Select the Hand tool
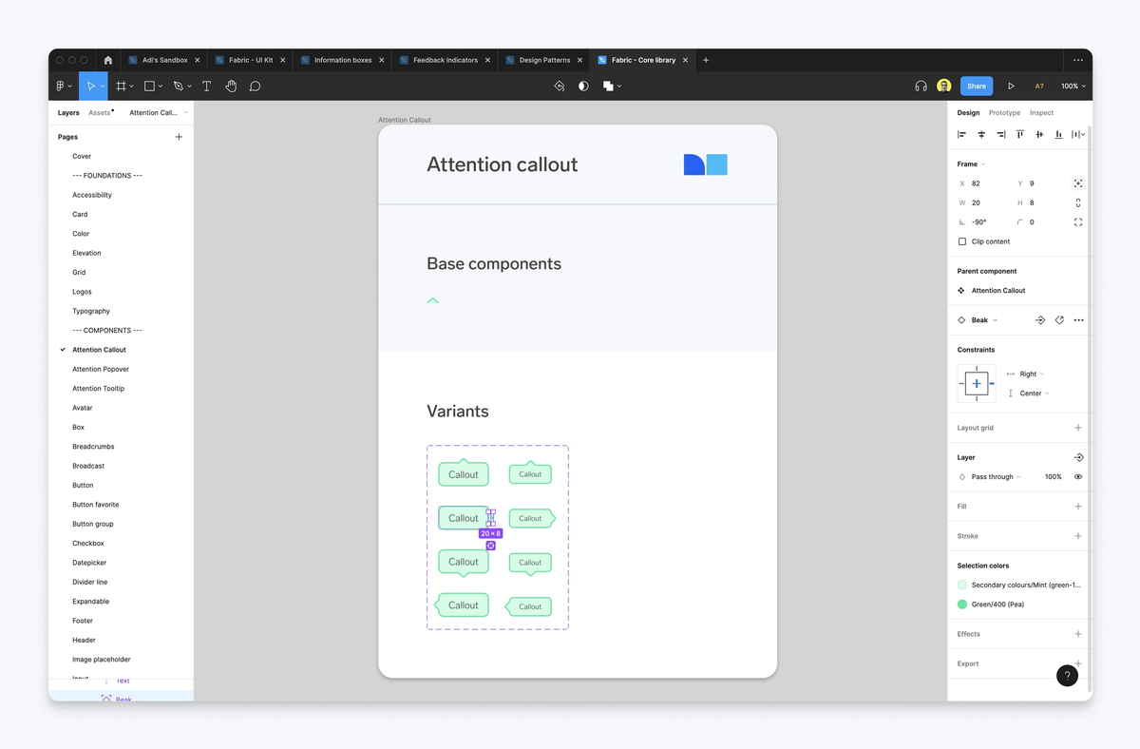 pos(231,86)
